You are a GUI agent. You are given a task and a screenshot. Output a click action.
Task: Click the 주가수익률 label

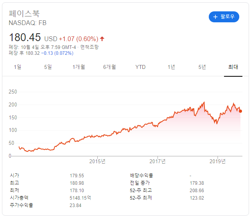click(x=22, y=205)
